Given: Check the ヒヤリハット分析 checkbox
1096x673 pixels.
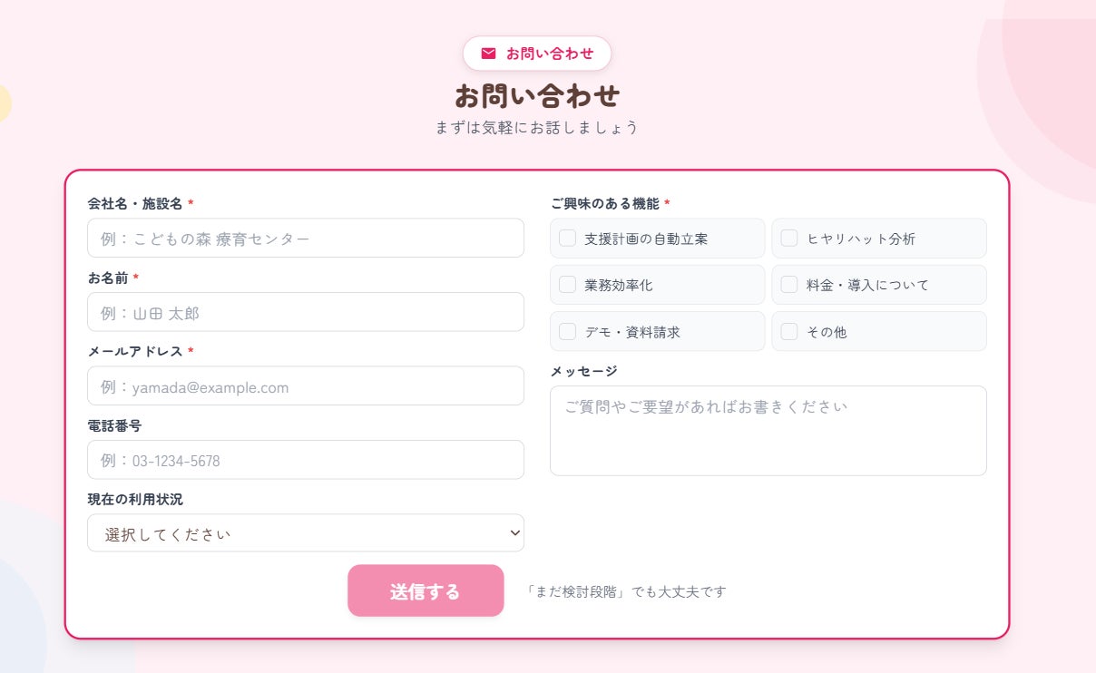Looking at the screenshot, I should (x=789, y=239).
